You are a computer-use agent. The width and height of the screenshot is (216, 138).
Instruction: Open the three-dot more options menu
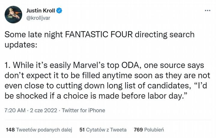(x=207, y=10)
